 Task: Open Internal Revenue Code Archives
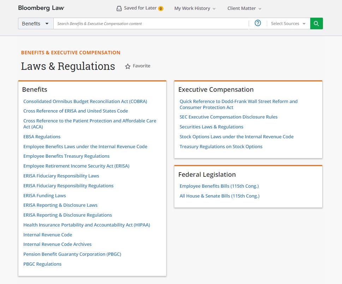[58, 244]
